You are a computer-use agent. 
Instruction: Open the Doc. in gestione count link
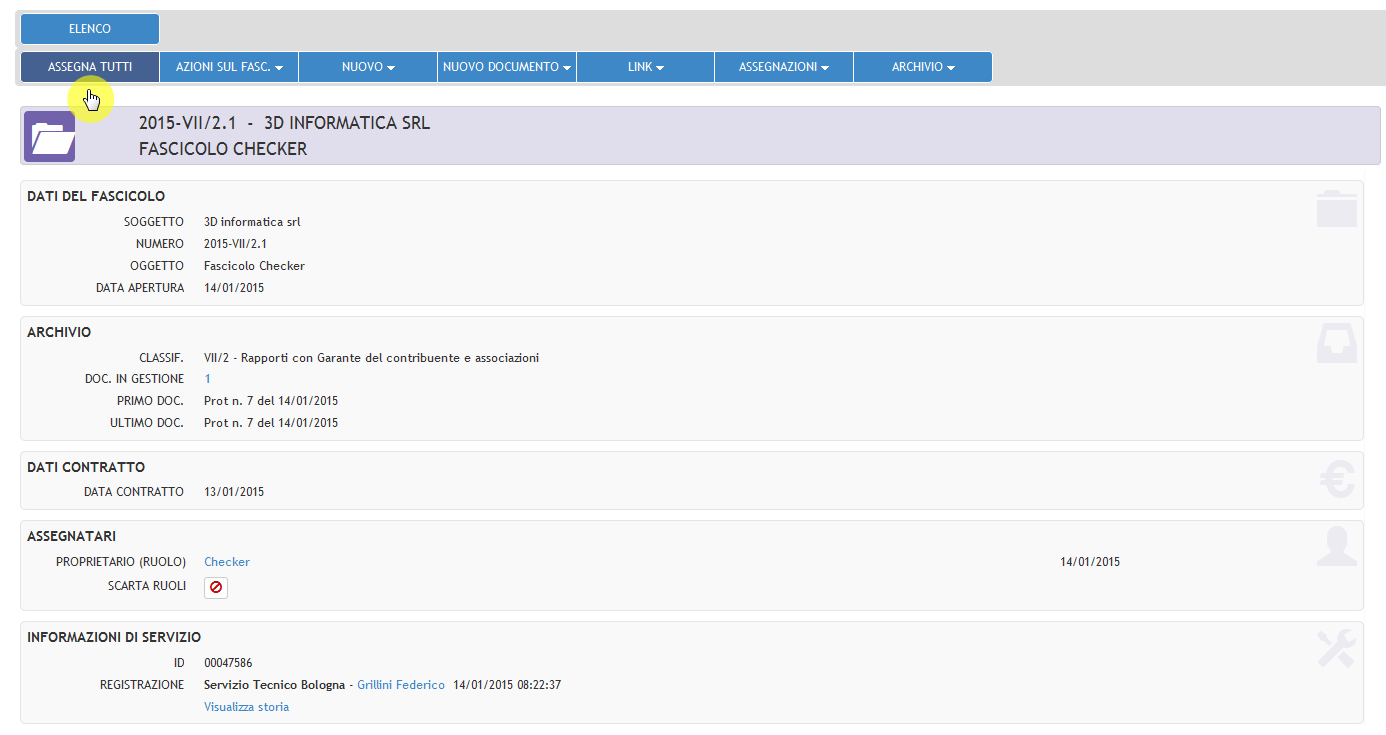pyautogui.click(x=208, y=379)
